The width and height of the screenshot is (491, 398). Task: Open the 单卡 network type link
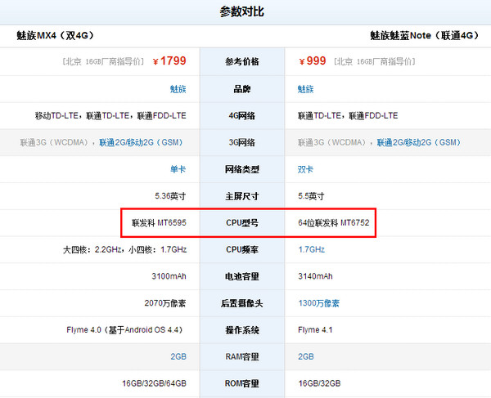[178, 169]
